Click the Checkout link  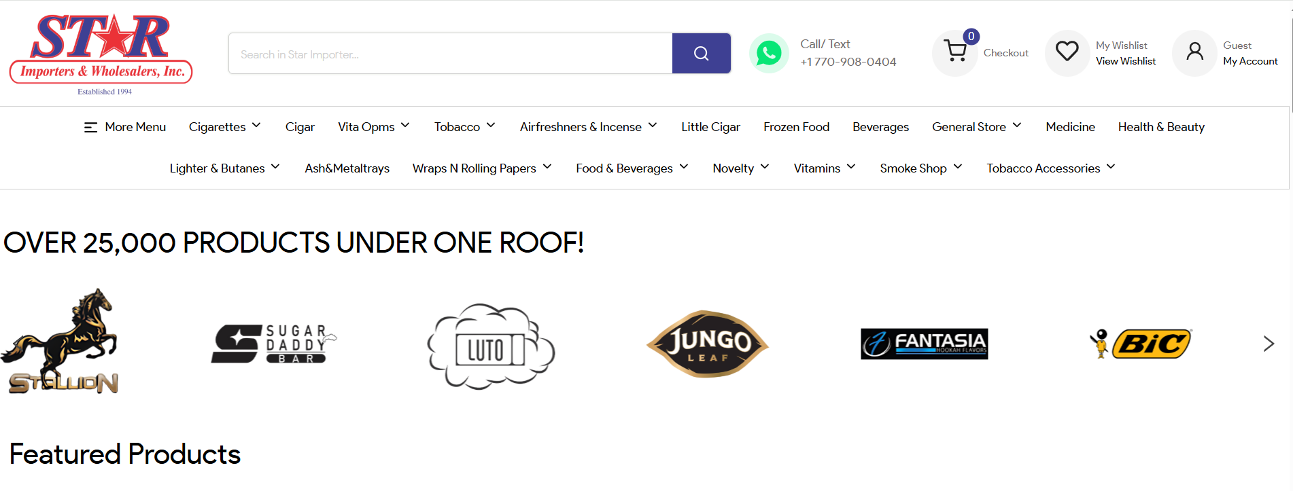coord(1005,53)
